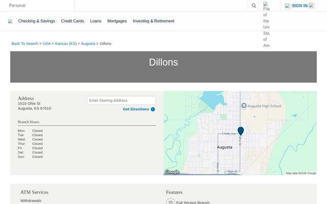Click the Address heading
The width and height of the screenshot is (327, 204).
click(26, 98)
